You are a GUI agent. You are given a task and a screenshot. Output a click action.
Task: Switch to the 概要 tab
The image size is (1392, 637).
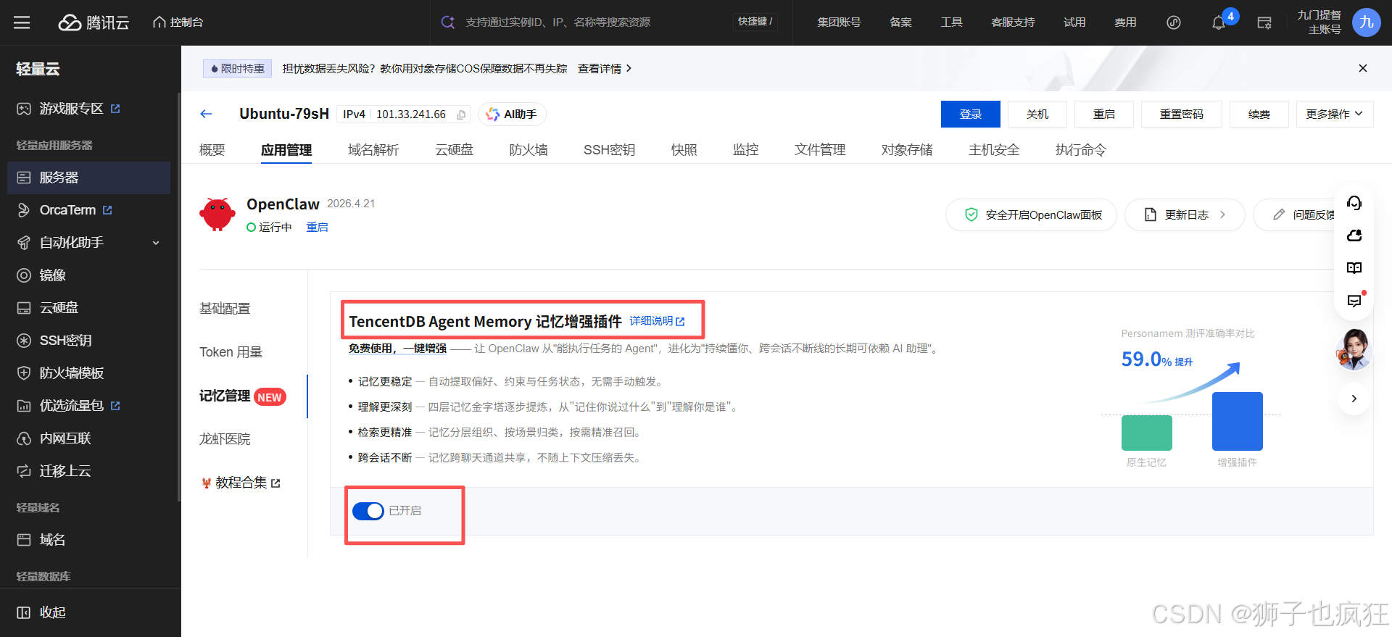coord(212,150)
